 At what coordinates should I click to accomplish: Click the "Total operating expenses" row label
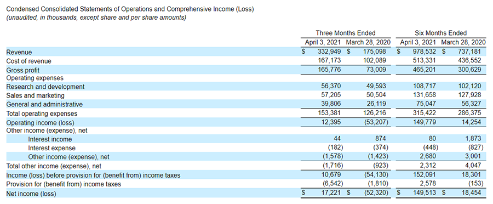42,114
